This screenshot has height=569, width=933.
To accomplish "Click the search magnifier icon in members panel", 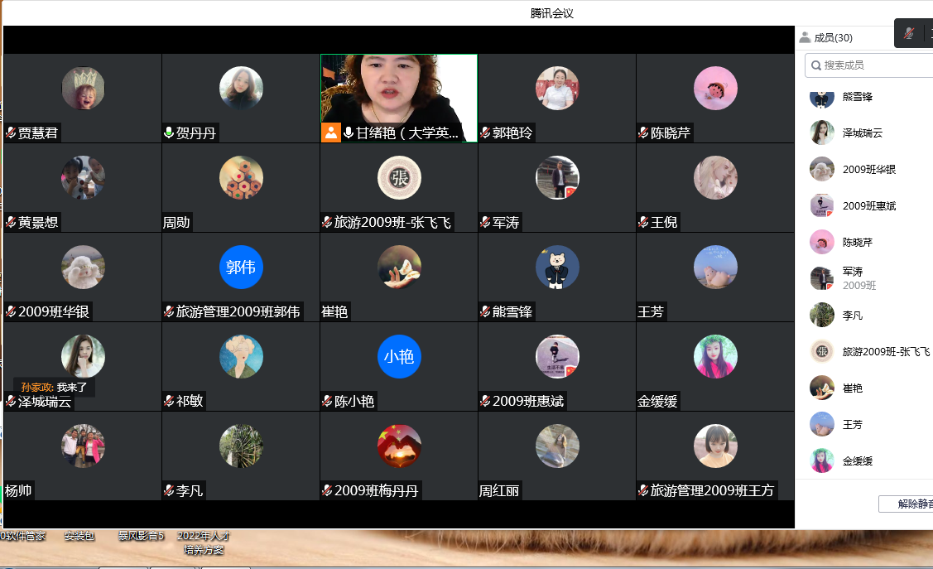I will point(815,65).
